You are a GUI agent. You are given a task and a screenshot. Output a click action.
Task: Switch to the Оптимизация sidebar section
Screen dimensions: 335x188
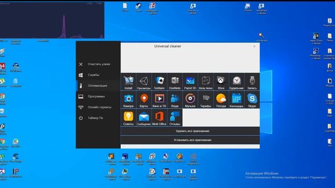(98, 86)
